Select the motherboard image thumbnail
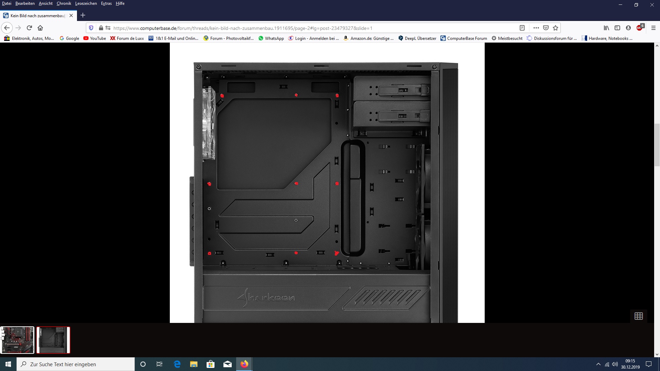This screenshot has height=371, width=660. (x=18, y=340)
